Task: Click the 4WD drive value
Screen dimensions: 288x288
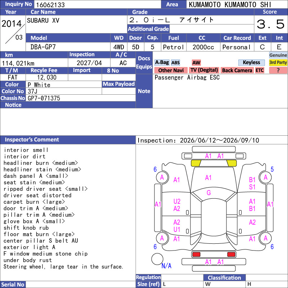Action: pos(118,47)
